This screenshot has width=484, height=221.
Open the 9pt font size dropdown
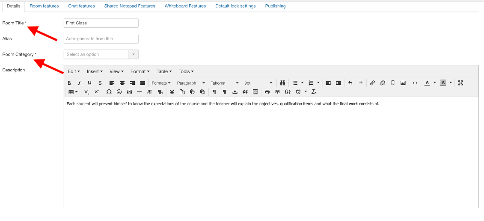(258, 83)
